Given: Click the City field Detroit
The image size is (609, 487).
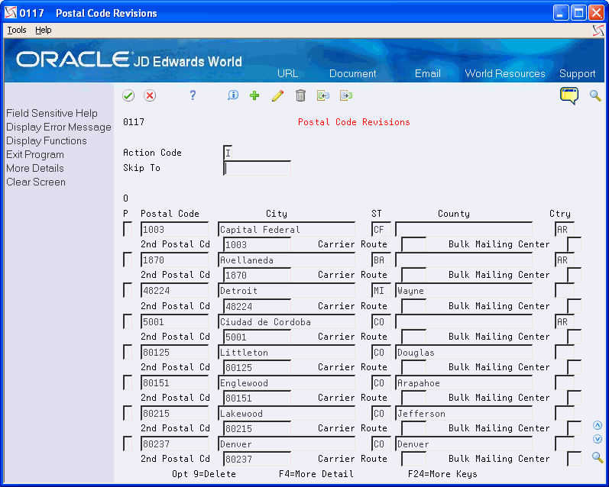Looking at the screenshot, I should coord(287,290).
